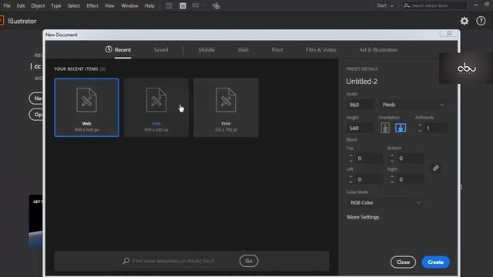
Task: Select landscape orientation
Action: (401, 128)
